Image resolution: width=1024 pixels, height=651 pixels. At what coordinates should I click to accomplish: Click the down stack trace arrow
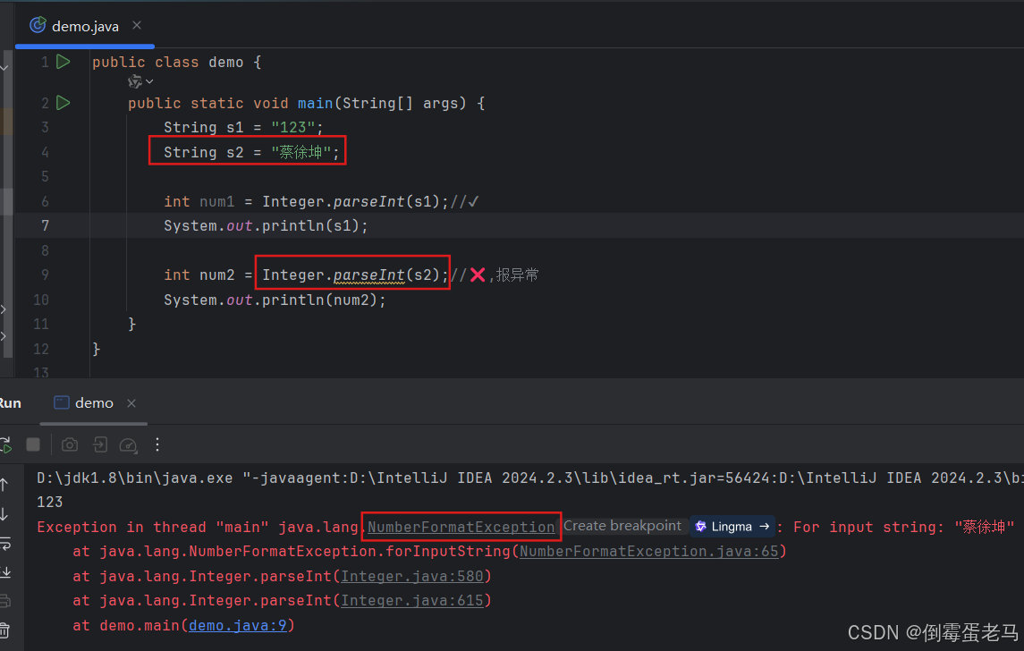(x=4, y=514)
